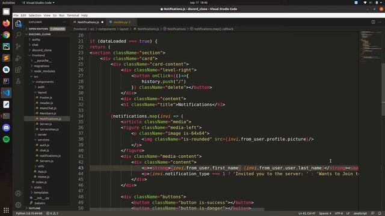Open the Search view in activity bar
The width and height of the screenshot is (385, 216).
click(x=18, y=35)
